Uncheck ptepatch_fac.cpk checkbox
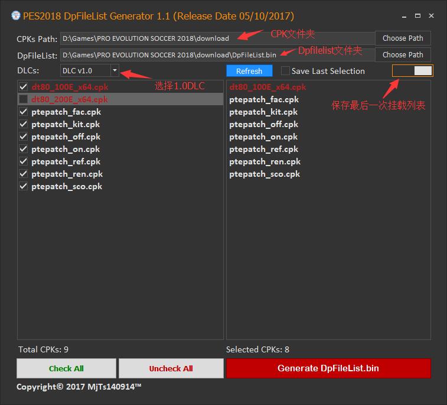The width and height of the screenshot is (447, 405). pyautogui.click(x=24, y=112)
